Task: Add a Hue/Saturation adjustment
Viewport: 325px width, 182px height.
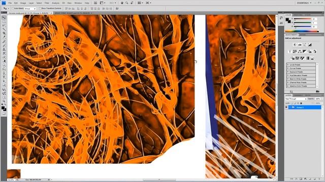Action: click(295, 52)
